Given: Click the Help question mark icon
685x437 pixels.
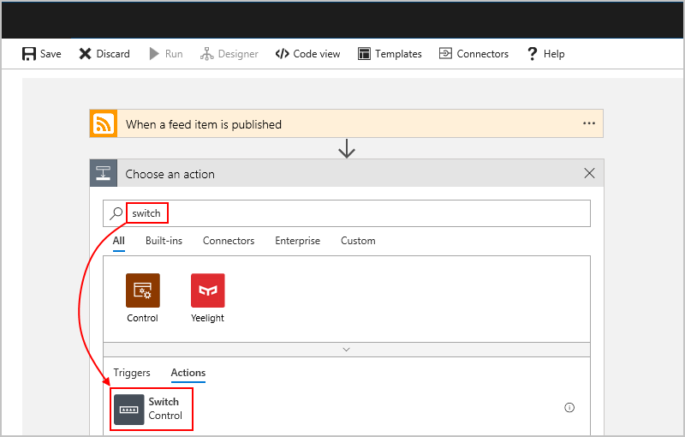Looking at the screenshot, I should coord(532,54).
